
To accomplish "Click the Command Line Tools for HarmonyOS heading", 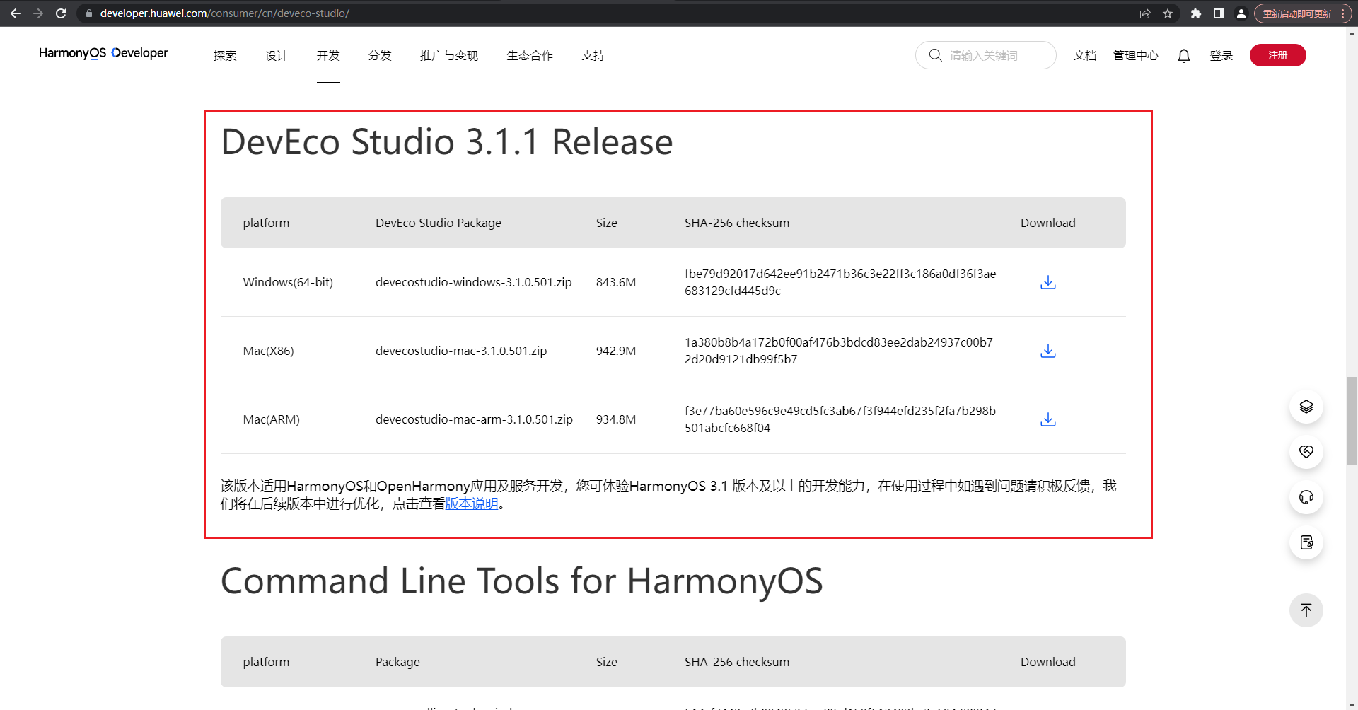I will coord(522,582).
